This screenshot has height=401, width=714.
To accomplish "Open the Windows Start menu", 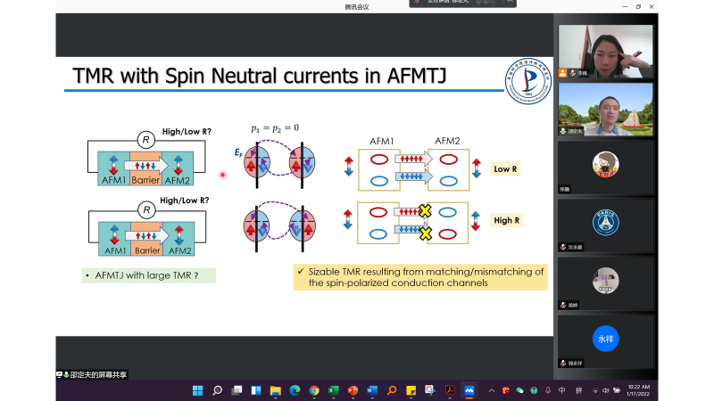I will tap(197, 390).
